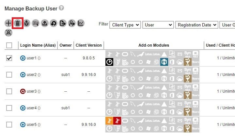
Task: Open the Registration Date filter dropdown
Action: (x=196, y=25)
